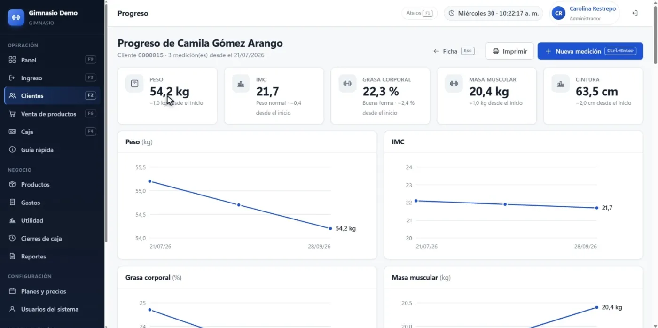Go to Gastos in the sidebar

(52, 203)
